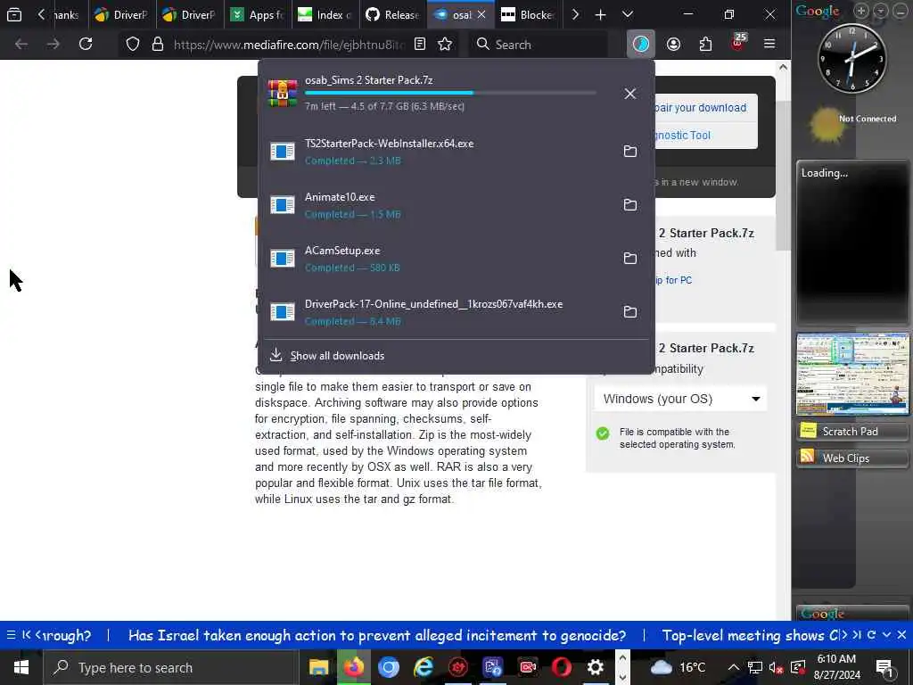The image size is (913, 685).
Task: Reload the current page
Action: point(86,44)
